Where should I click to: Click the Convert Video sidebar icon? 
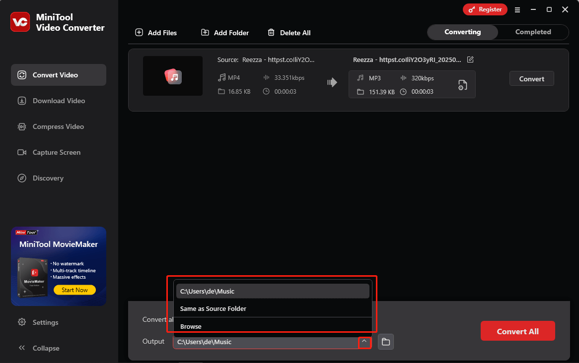point(22,75)
